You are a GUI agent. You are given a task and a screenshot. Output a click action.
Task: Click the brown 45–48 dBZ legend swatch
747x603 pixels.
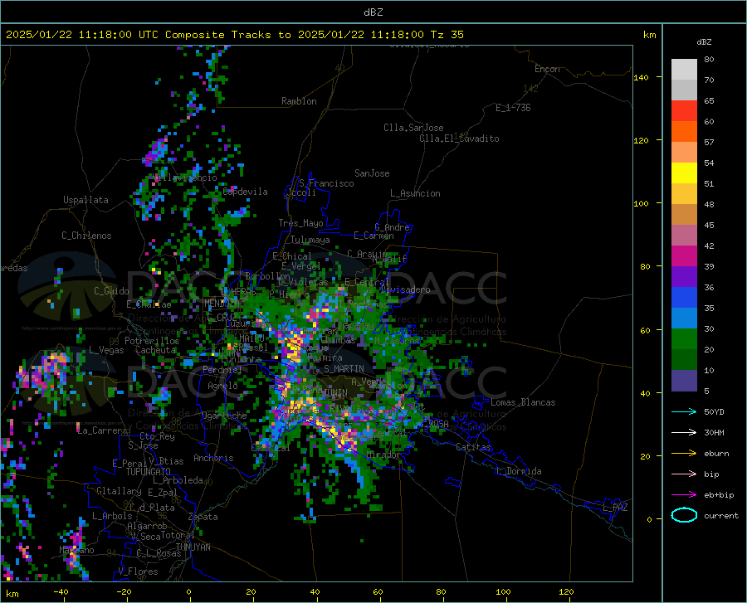[x=684, y=215]
